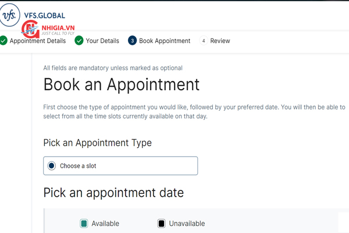Go to the Appointment Details step
Image resolution: width=349 pixels, height=233 pixels.
tap(38, 41)
